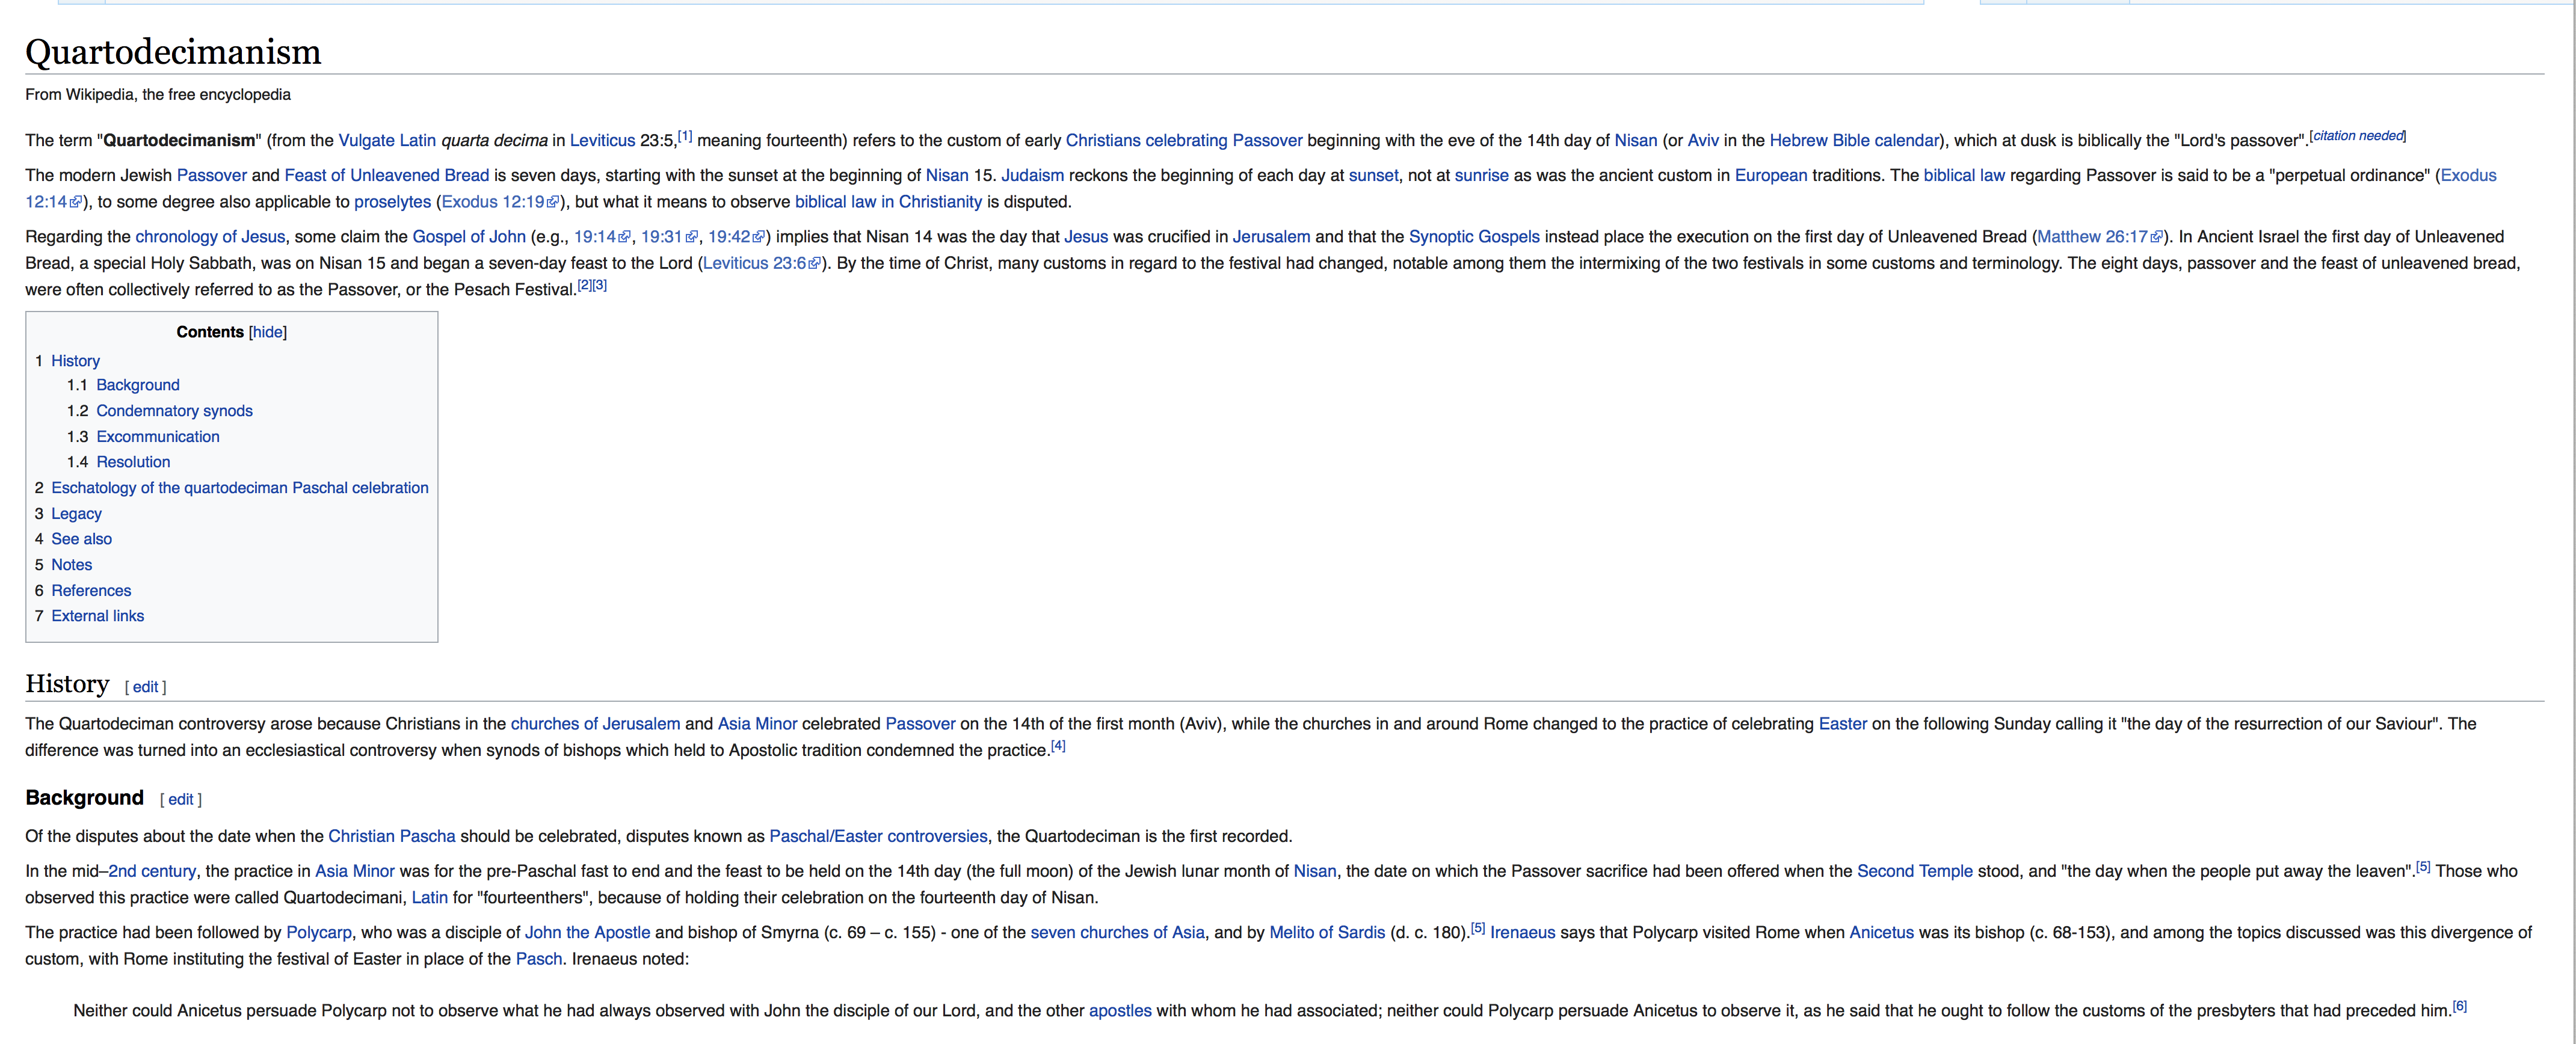Follow the Hebrew Bible calendar link
The height and width of the screenshot is (1044, 2576).
(x=1854, y=141)
